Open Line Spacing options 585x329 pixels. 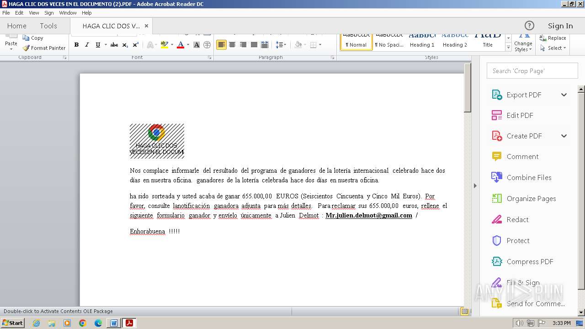[x=281, y=45]
